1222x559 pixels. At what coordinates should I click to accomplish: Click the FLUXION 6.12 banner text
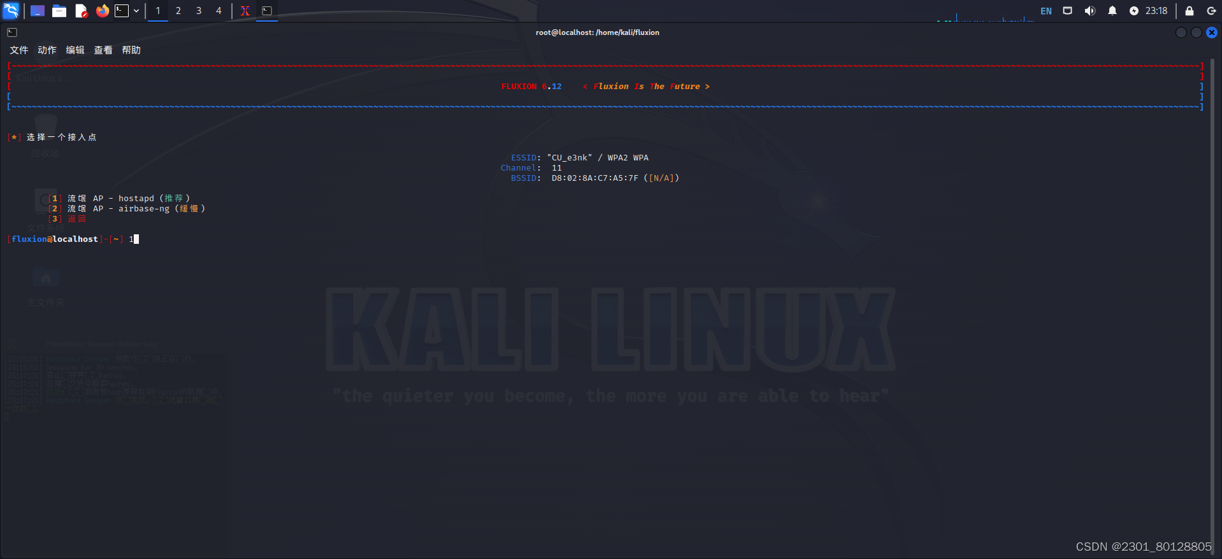(531, 87)
